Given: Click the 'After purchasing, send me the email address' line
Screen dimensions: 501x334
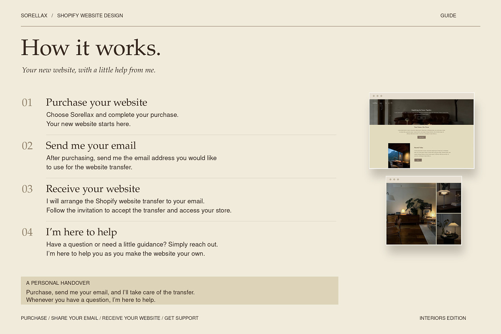Looking at the screenshot, I should (x=132, y=158).
